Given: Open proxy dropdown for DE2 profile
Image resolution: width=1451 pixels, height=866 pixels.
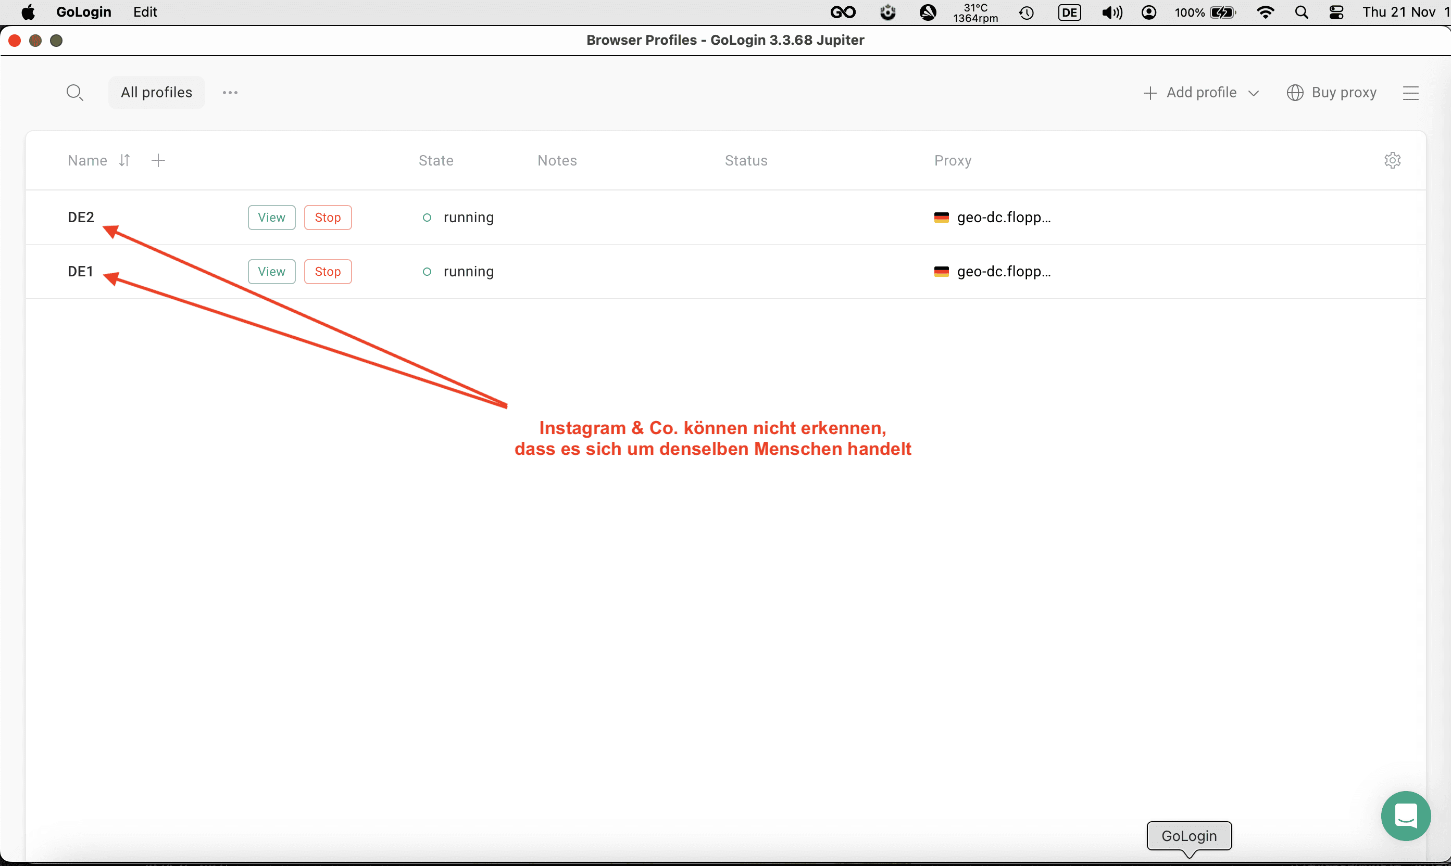Looking at the screenshot, I should 1003,218.
